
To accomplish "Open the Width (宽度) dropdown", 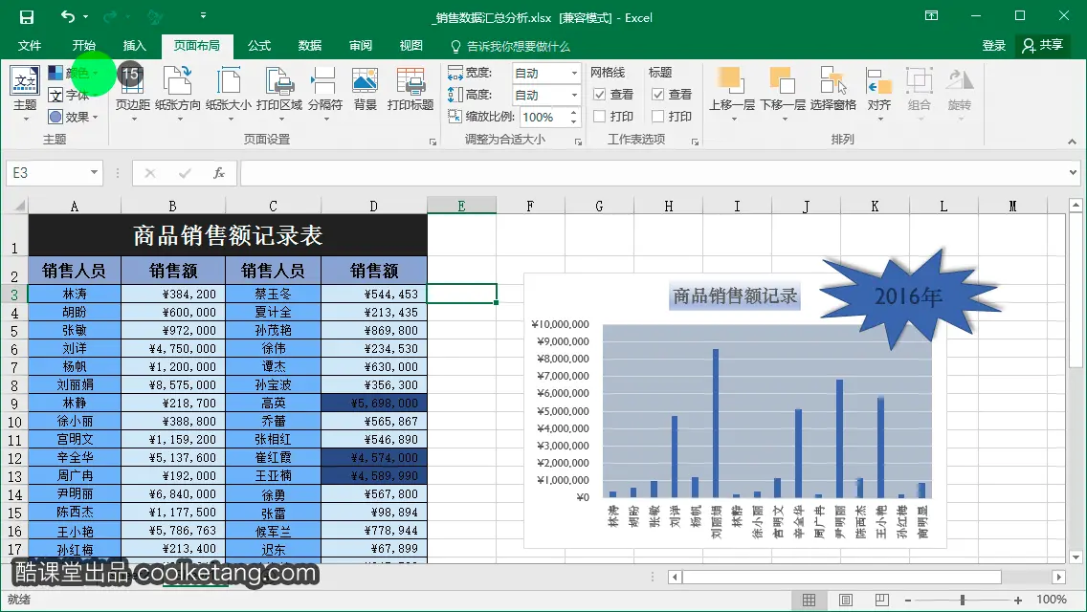I will [x=574, y=73].
